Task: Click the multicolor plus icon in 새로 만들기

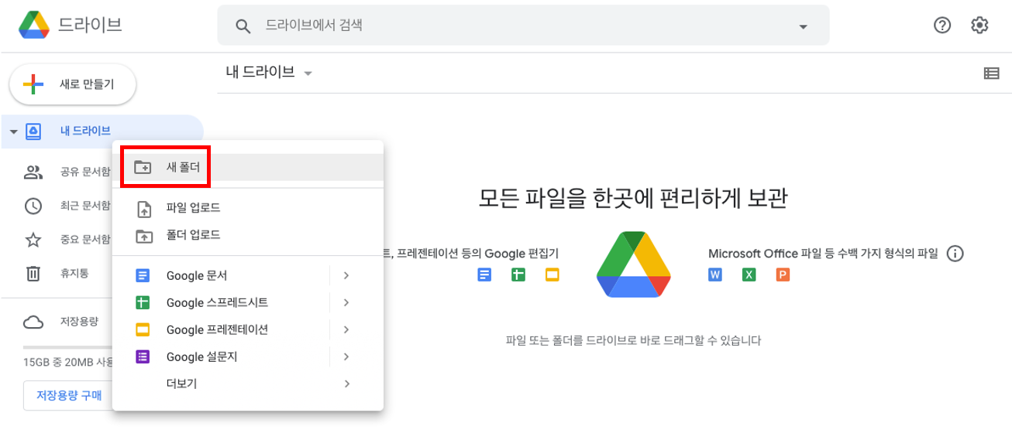Action: pyautogui.click(x=33, y=84)
